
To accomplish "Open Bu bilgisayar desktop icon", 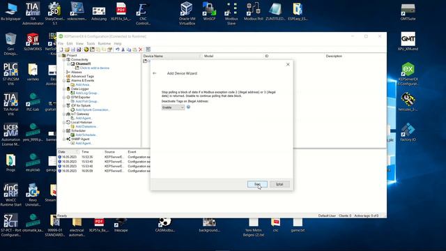I will pos(10,11).
